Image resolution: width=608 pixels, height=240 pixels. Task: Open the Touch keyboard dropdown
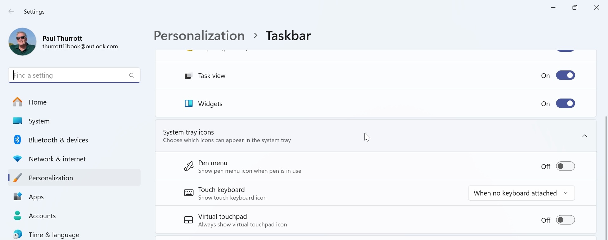click(x=521, y=193)
